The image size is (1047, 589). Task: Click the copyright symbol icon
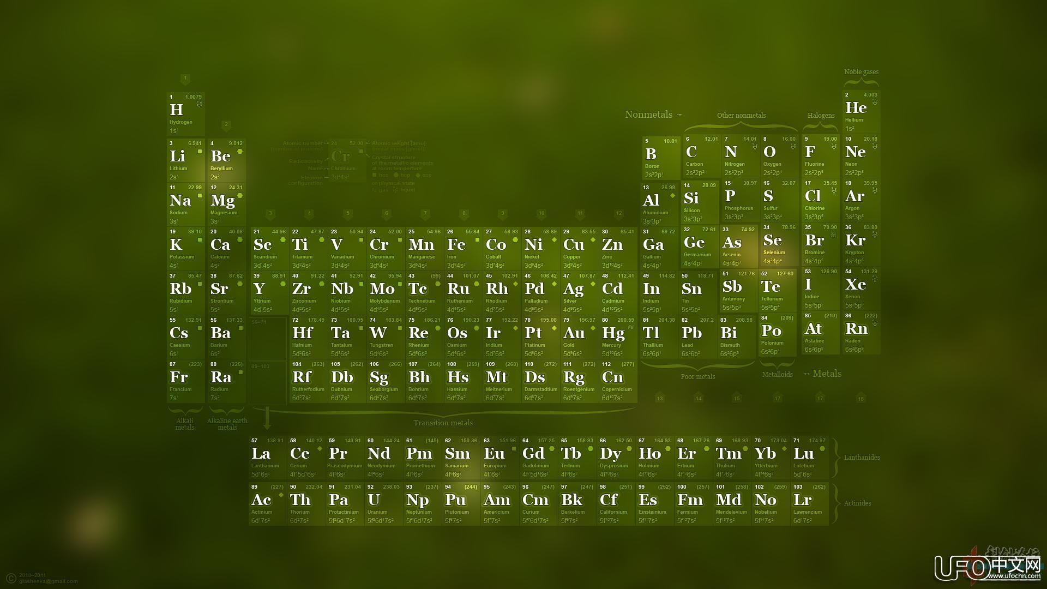10,578
